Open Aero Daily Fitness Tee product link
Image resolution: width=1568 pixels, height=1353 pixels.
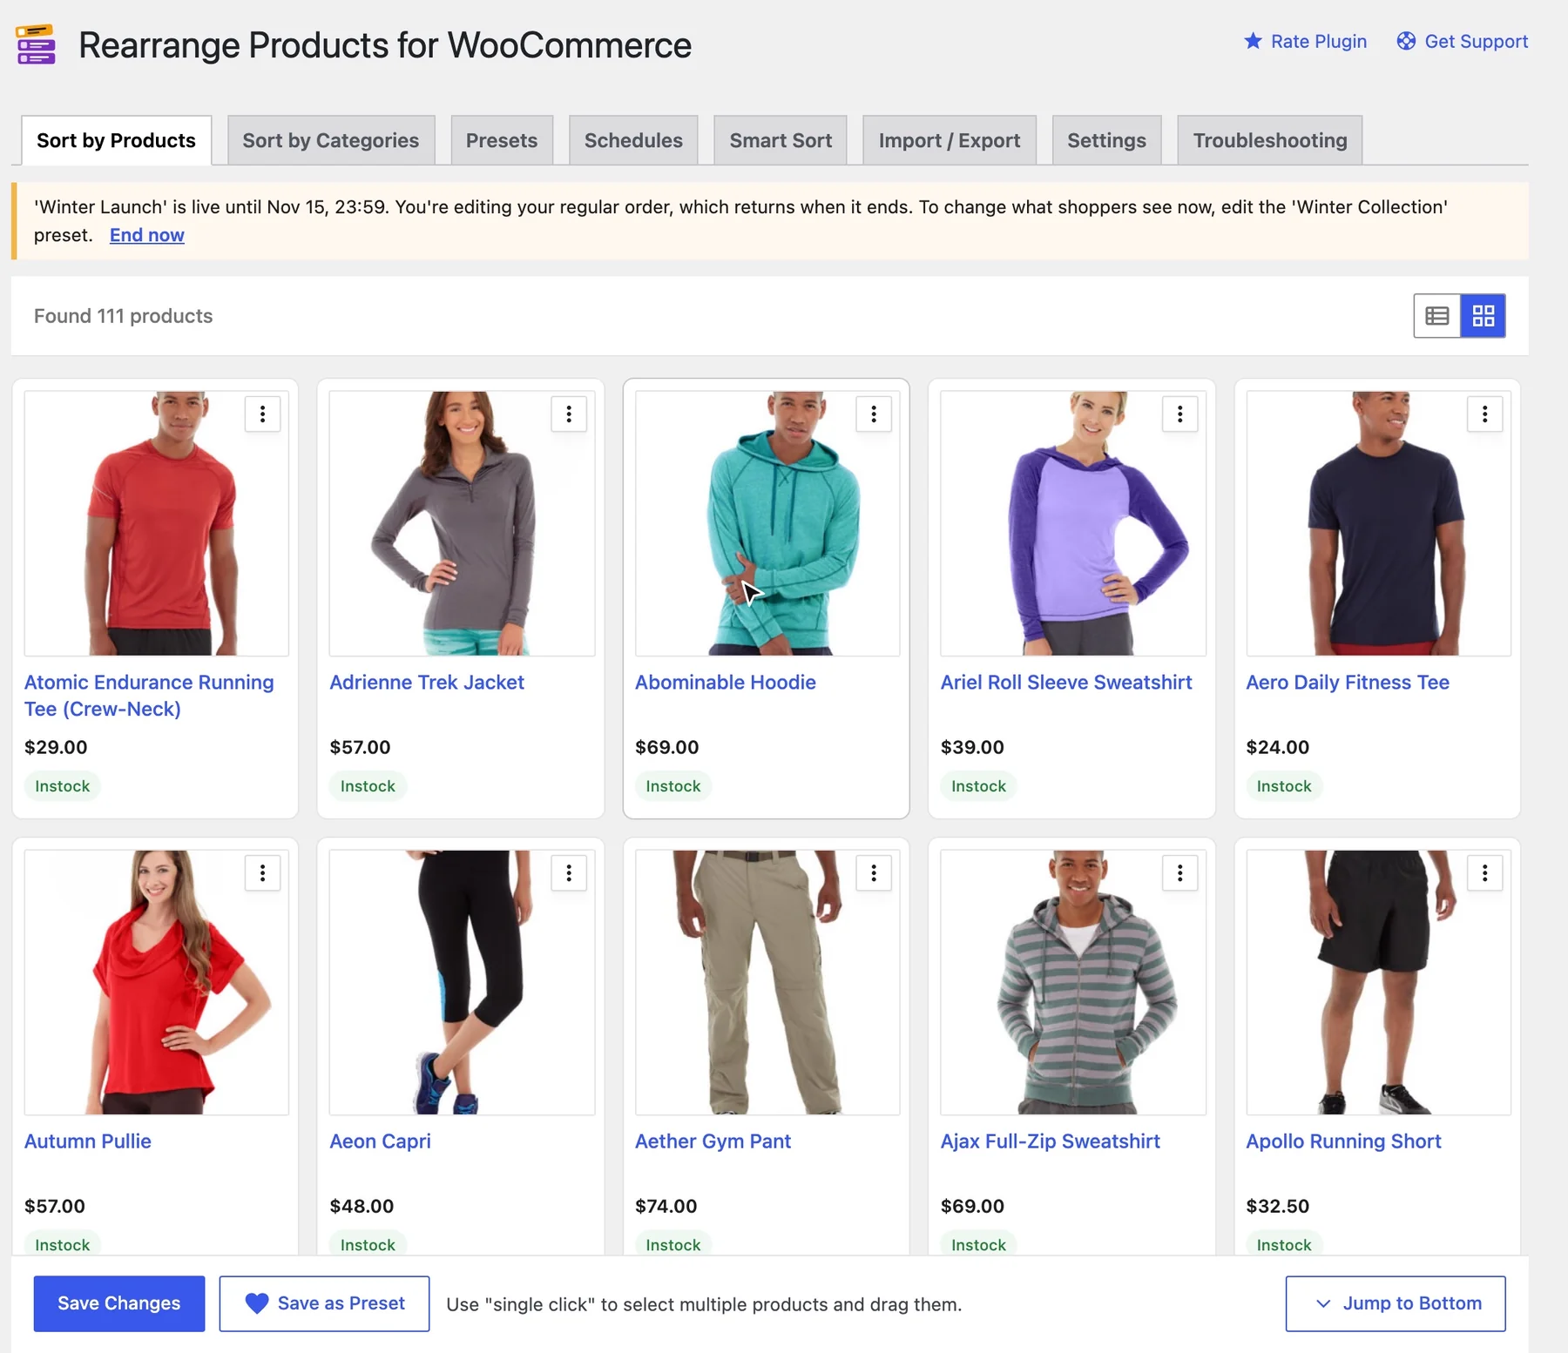click(1348, 683)
